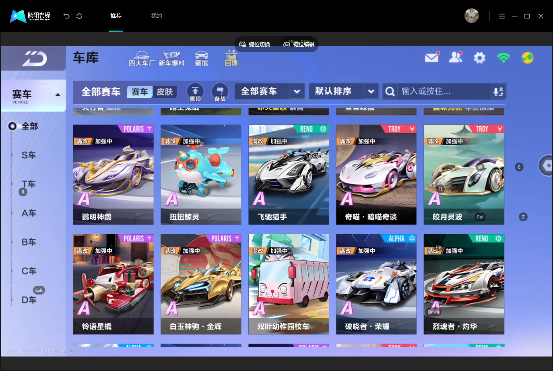Open the game settings gear

(x=479, y=58)
